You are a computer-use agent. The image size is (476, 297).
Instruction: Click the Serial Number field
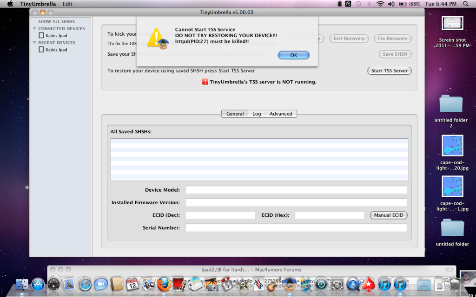pyautogui.click(x=296, y=227)
